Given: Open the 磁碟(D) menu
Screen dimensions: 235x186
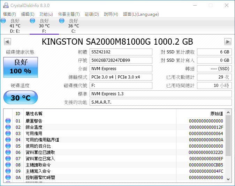Looking at the screenshot, I should [92, 14].
